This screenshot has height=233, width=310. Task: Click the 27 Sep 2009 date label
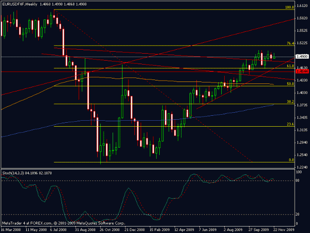259,230
